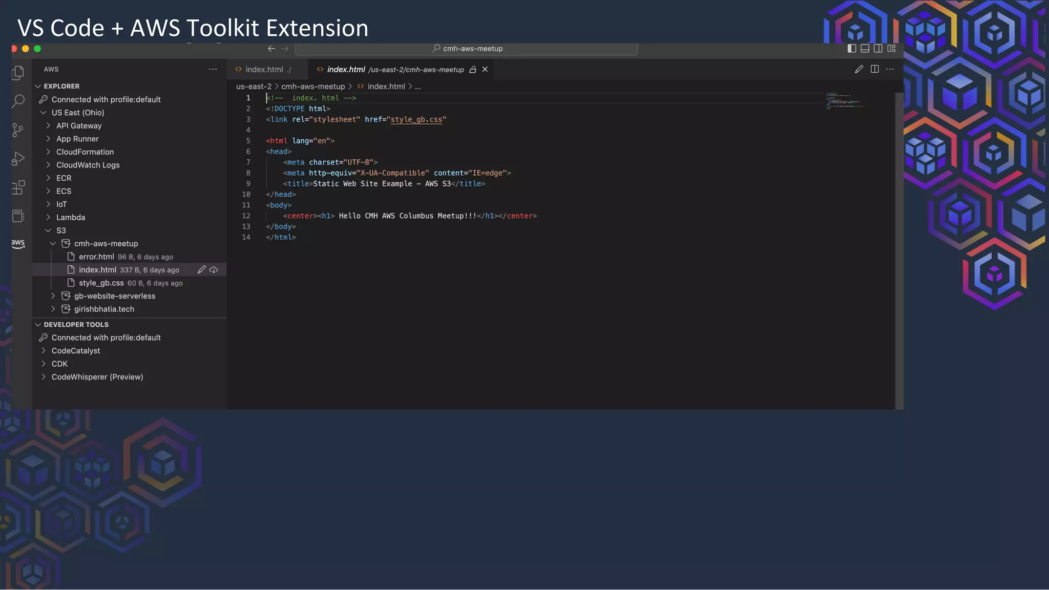Expand the API Gateway node

click(48, 125)
